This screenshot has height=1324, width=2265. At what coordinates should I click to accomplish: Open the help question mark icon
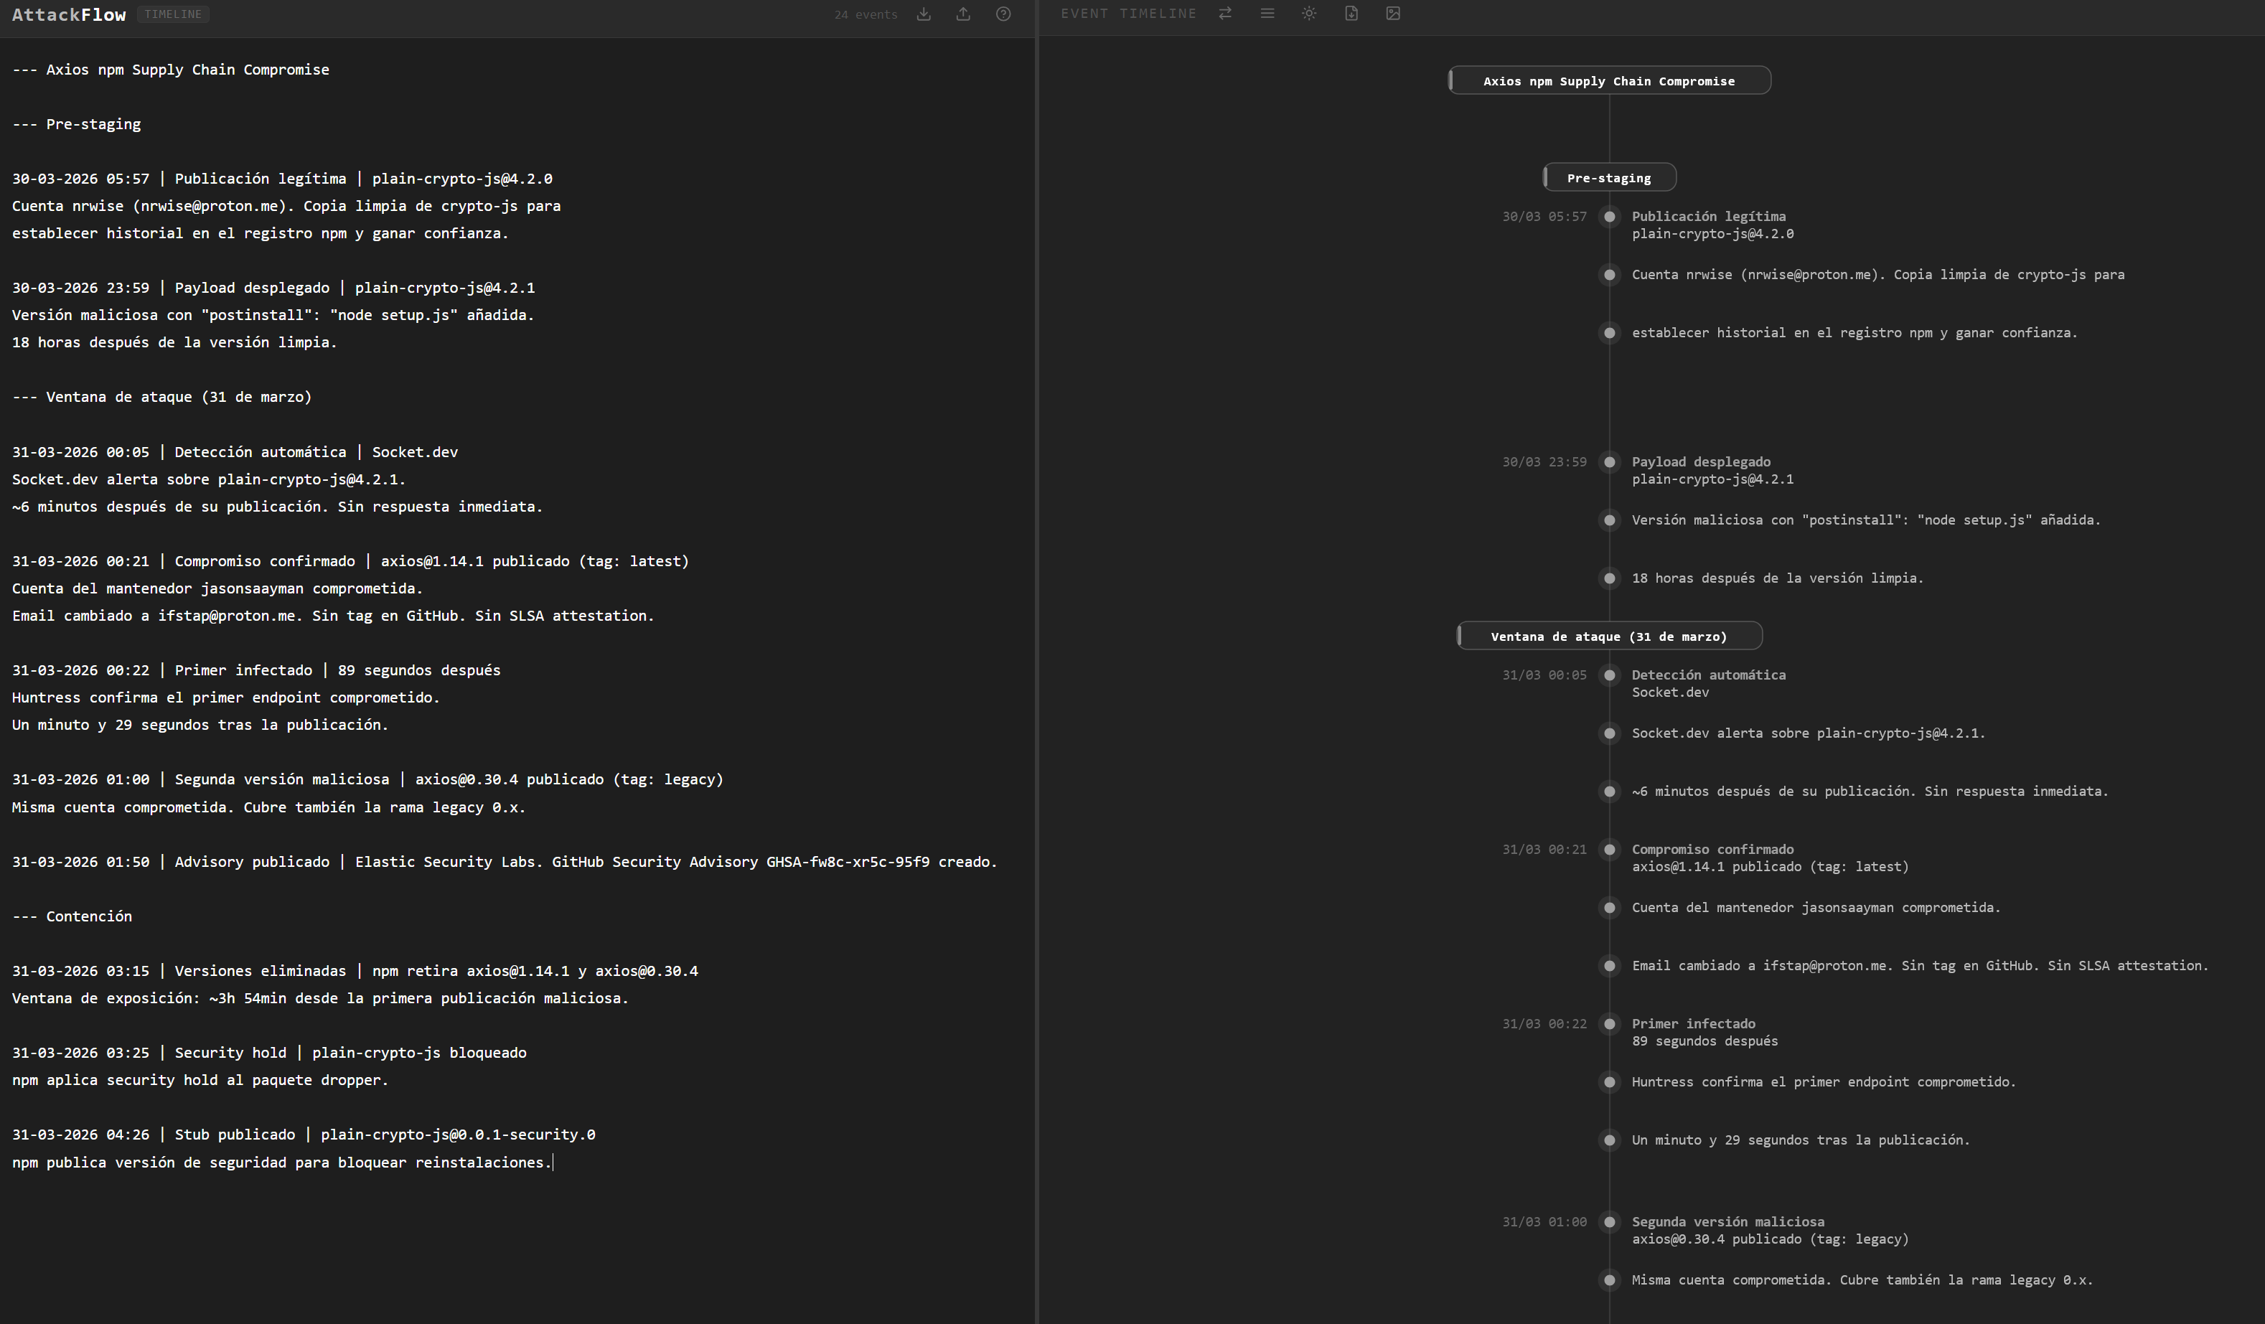click(x=1003, y=14)
